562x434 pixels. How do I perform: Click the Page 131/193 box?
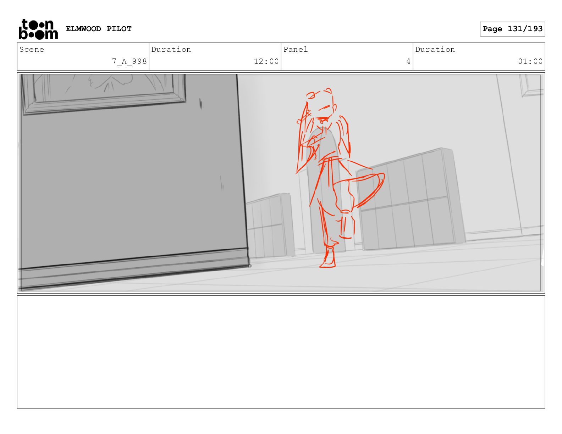point(512,29)
